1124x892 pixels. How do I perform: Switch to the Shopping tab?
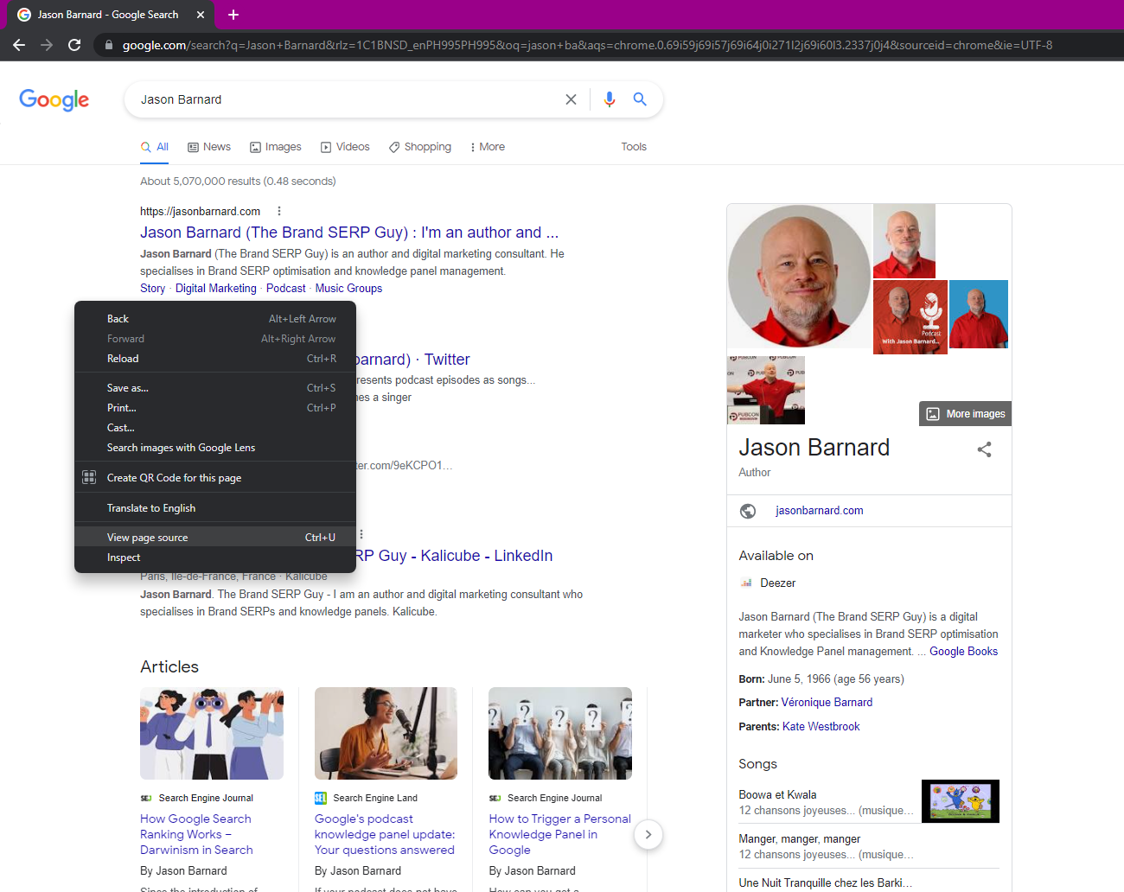point(420,147)
